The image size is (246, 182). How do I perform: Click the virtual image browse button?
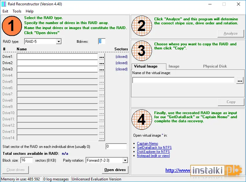pos(240,80)
